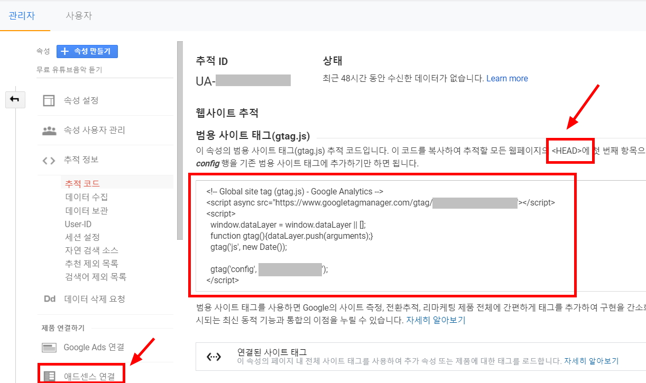
Task: Select 추적 코드 submenu item
Action: coord(82,183)
